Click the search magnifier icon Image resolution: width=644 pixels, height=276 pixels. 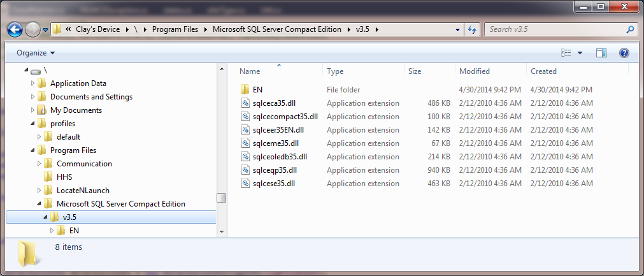pos(630,29)
